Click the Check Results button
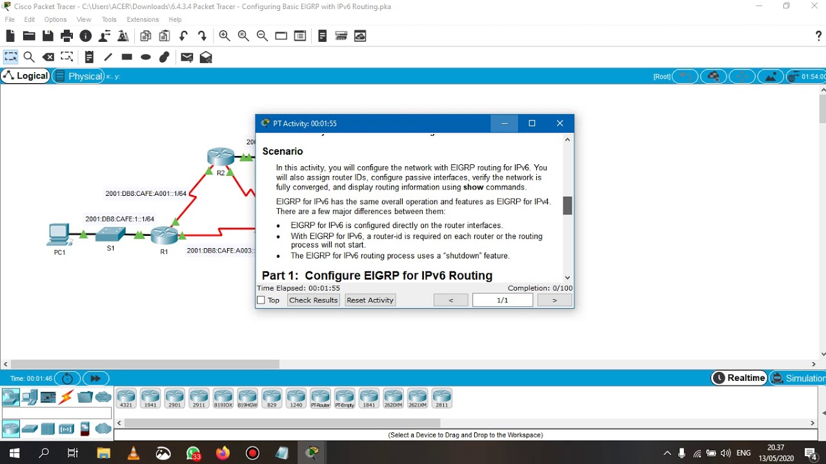The width and height of the screenshot is (826, 464). (313, 300)
